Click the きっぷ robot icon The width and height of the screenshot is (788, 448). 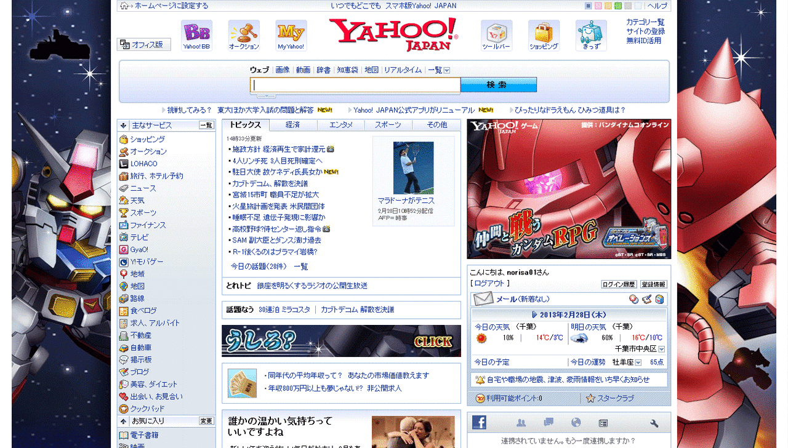point(590,32)
